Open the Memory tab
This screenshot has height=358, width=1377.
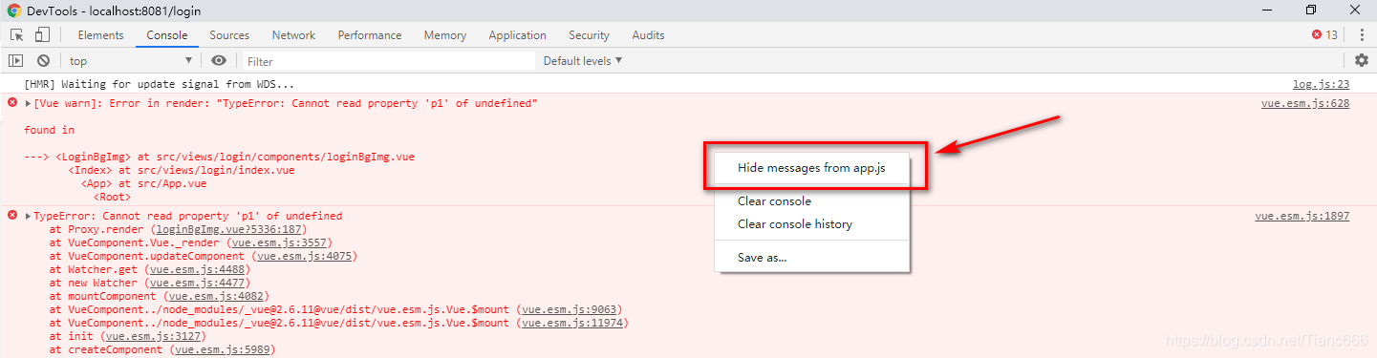(x=445, y=35)
